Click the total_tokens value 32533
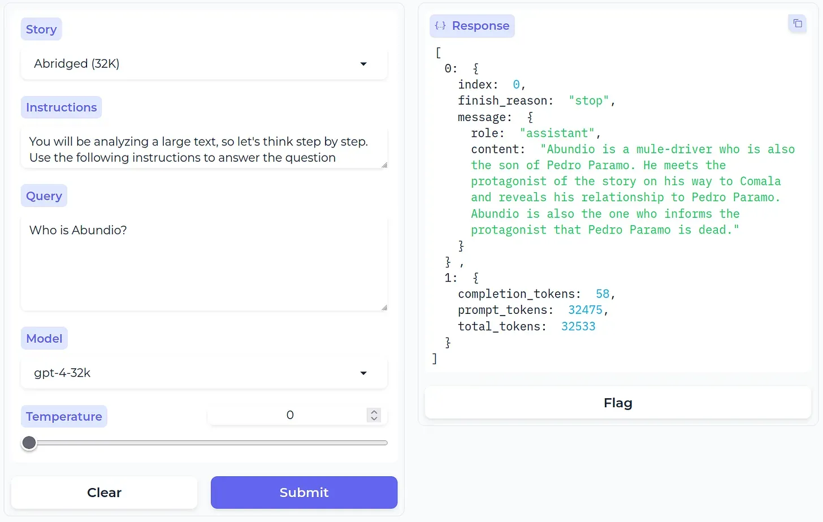The height and width of the screenshot is (522, 823). pyautogui.click(x=578, y=326)
